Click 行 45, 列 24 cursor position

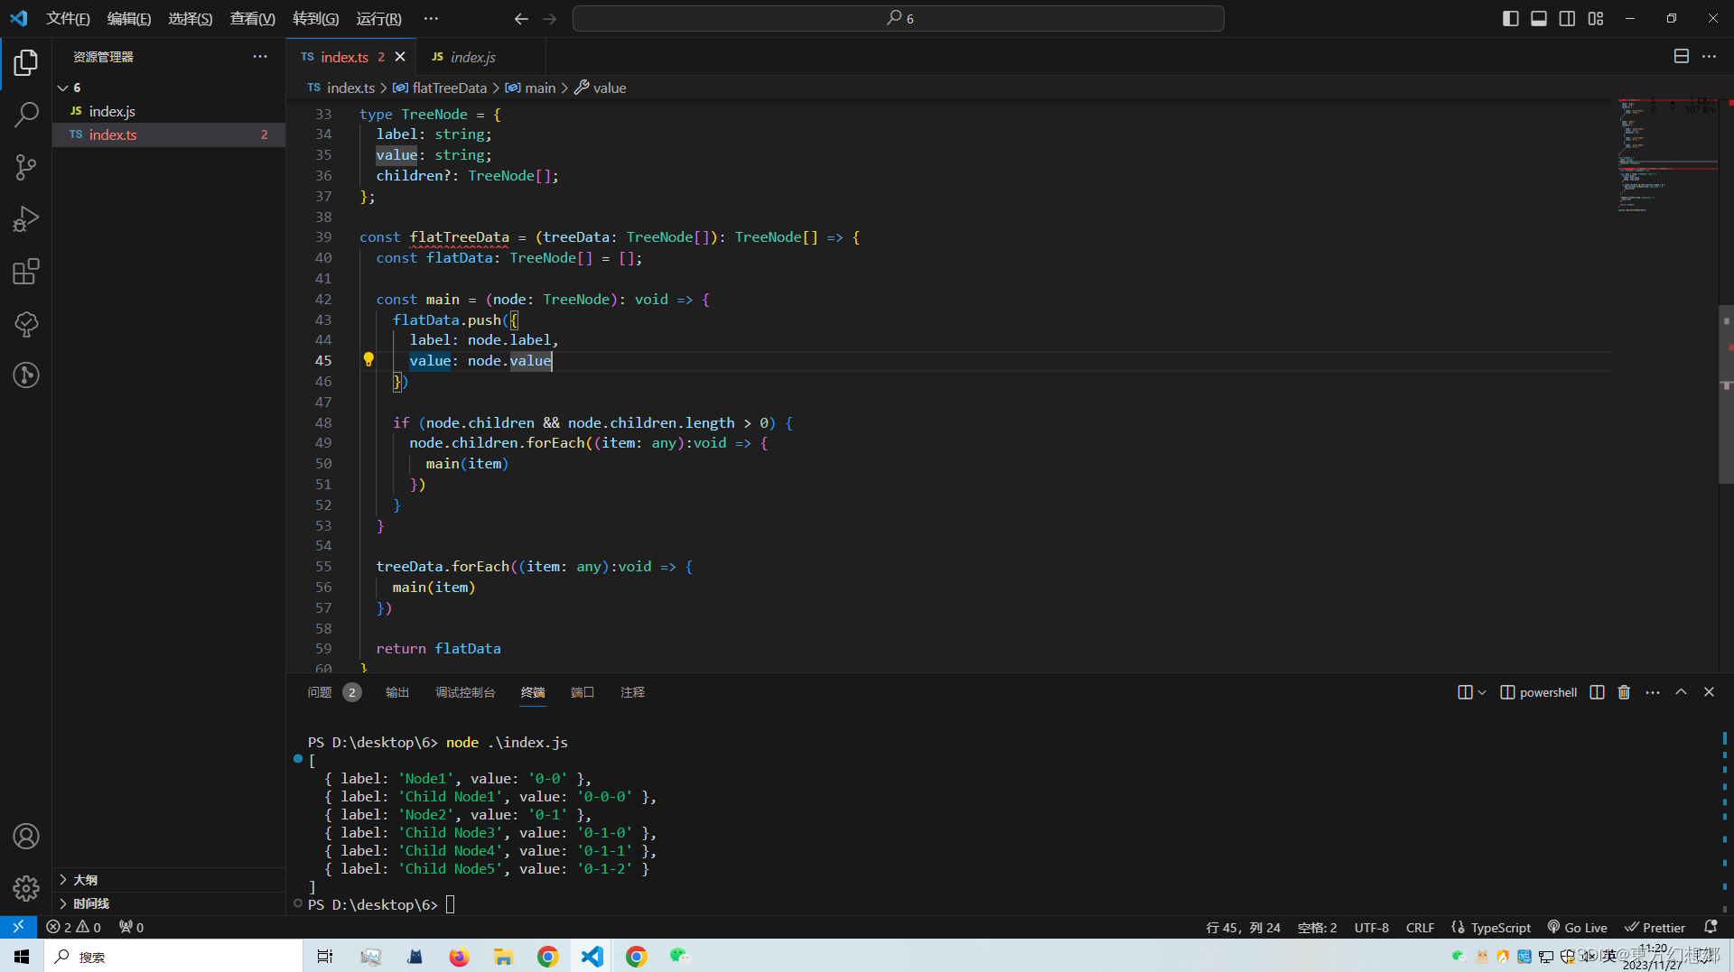point(1244,928)
